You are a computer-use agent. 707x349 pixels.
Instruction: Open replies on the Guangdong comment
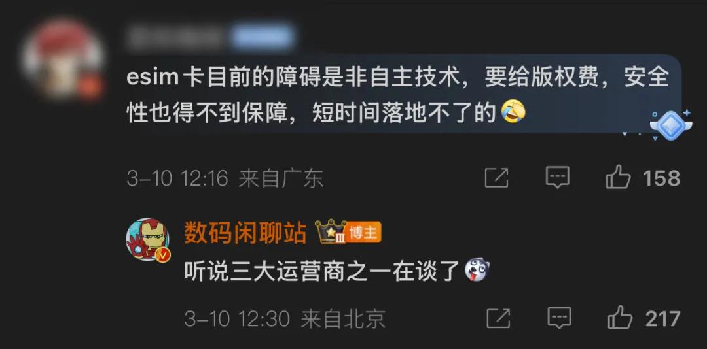(557, 177)
